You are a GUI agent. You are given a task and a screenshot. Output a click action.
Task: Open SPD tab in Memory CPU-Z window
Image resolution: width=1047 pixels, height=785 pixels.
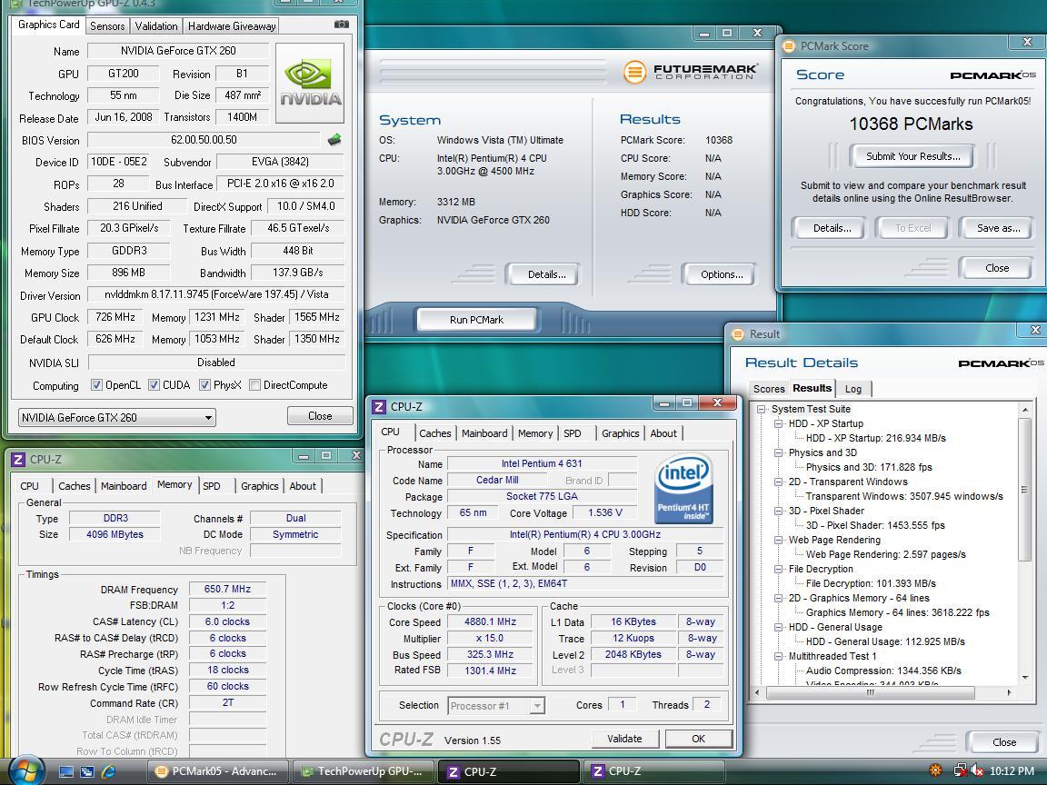212,486
